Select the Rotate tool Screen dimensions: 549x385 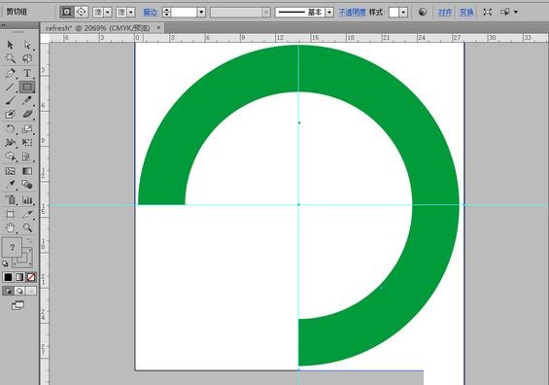[x=10, y=128]
